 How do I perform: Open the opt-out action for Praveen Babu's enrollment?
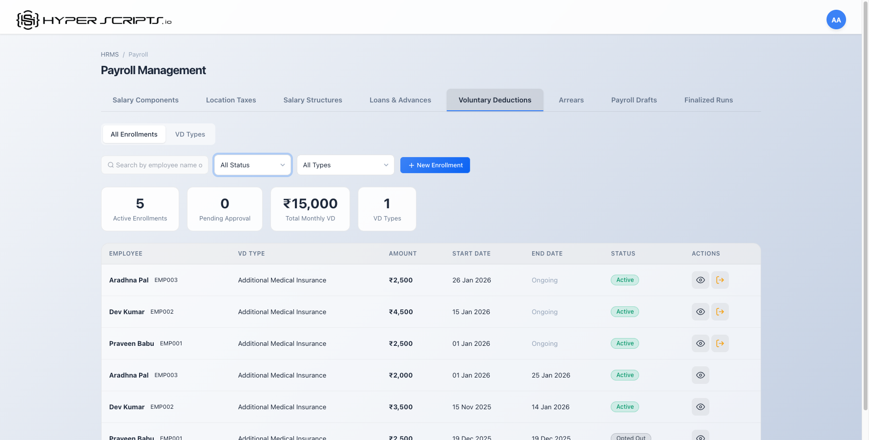720,343
